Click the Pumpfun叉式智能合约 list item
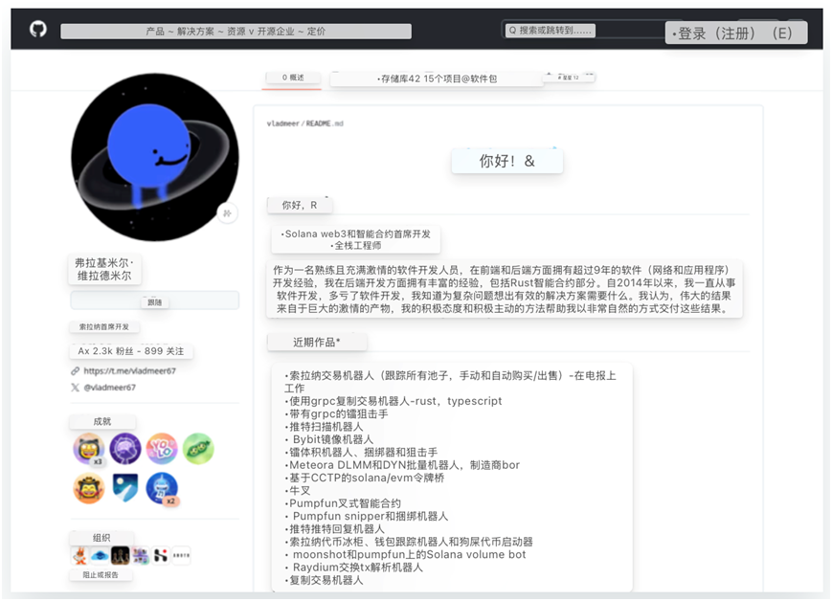 344,503
